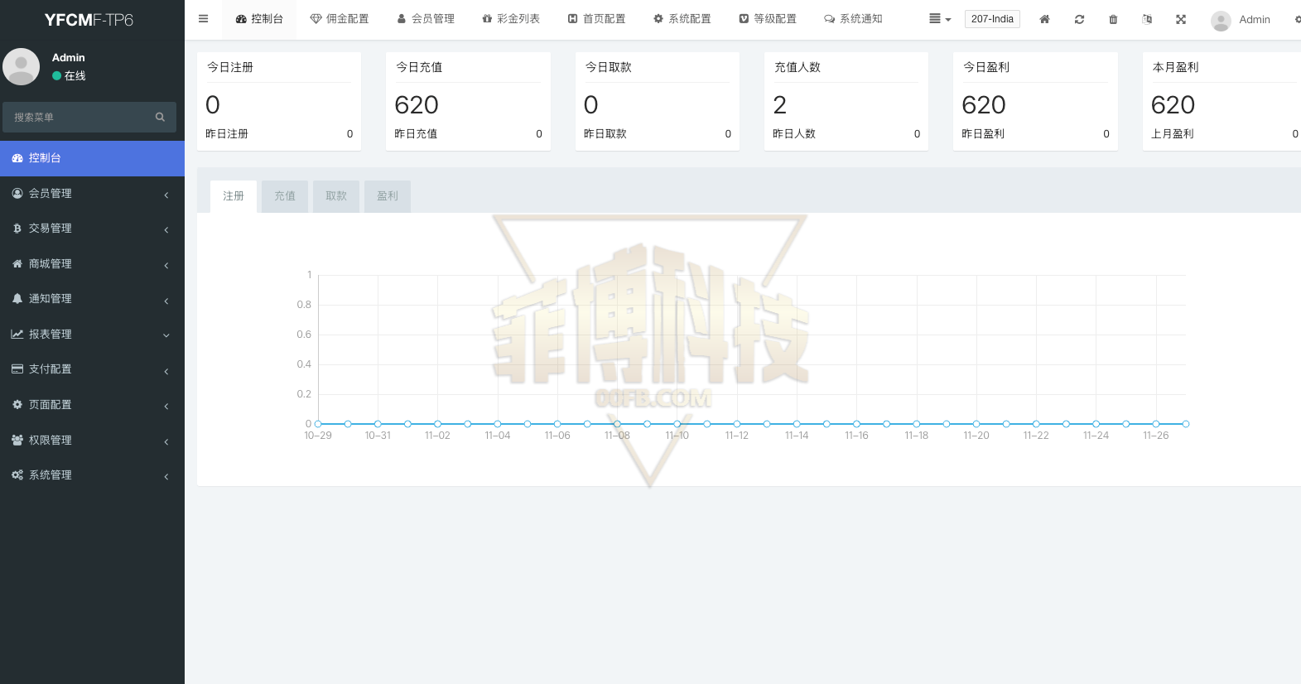The image size is (1301, 684).
Task: Click the 本月盈利 card heading
Action: [x=1176, y=67]
